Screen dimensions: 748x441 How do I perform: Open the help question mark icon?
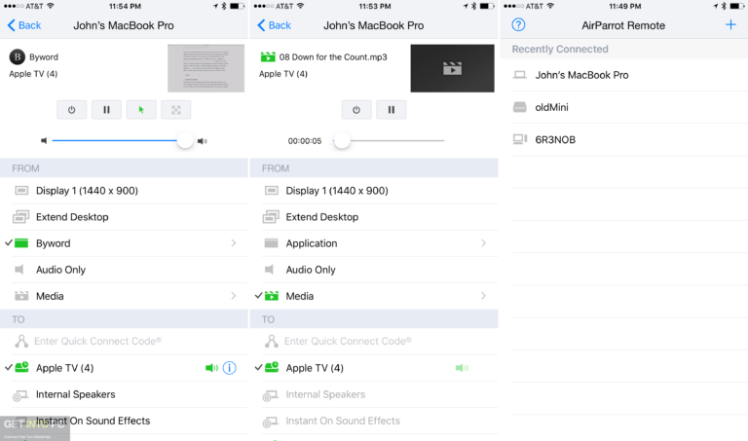point(518,24)
